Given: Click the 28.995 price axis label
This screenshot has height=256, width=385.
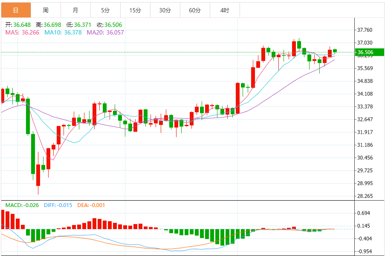Looking at the screenshot, I should [x=365, y=183].
